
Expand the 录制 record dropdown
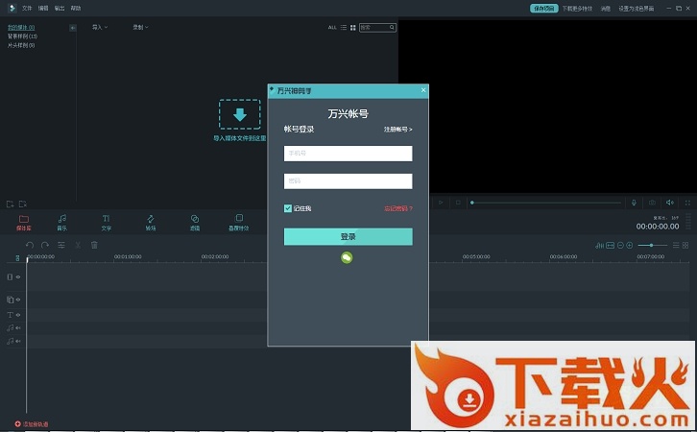pos(140,28)
